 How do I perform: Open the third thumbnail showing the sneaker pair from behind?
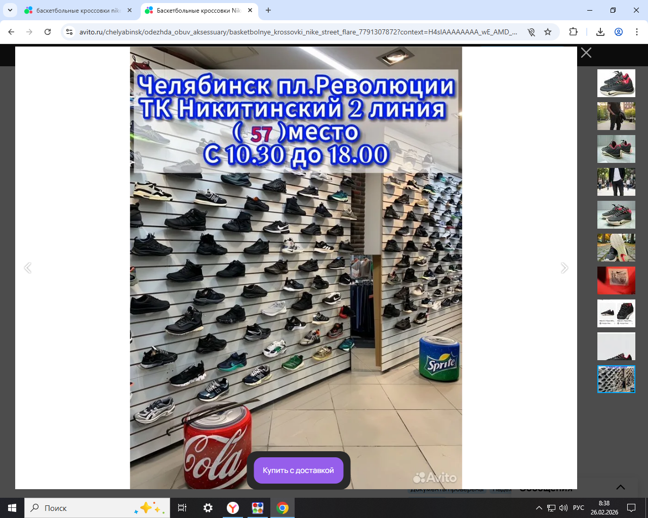(616, 149)
